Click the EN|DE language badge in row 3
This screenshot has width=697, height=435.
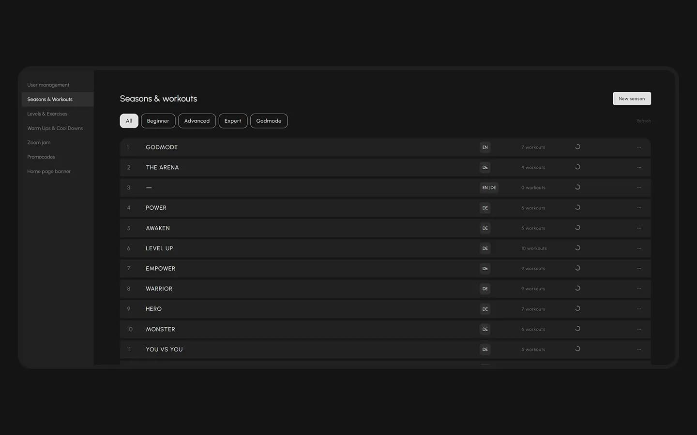point(489,188)
